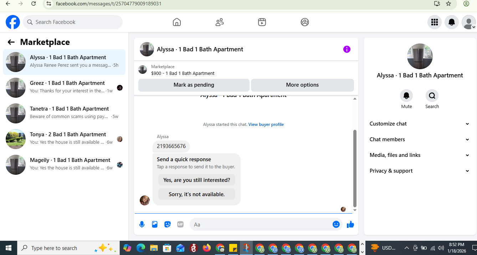Open the Facebook logo home link
477x255 pixels.
click(x=13, y=22)
